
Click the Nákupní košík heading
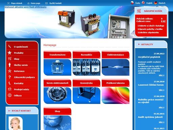153,11
